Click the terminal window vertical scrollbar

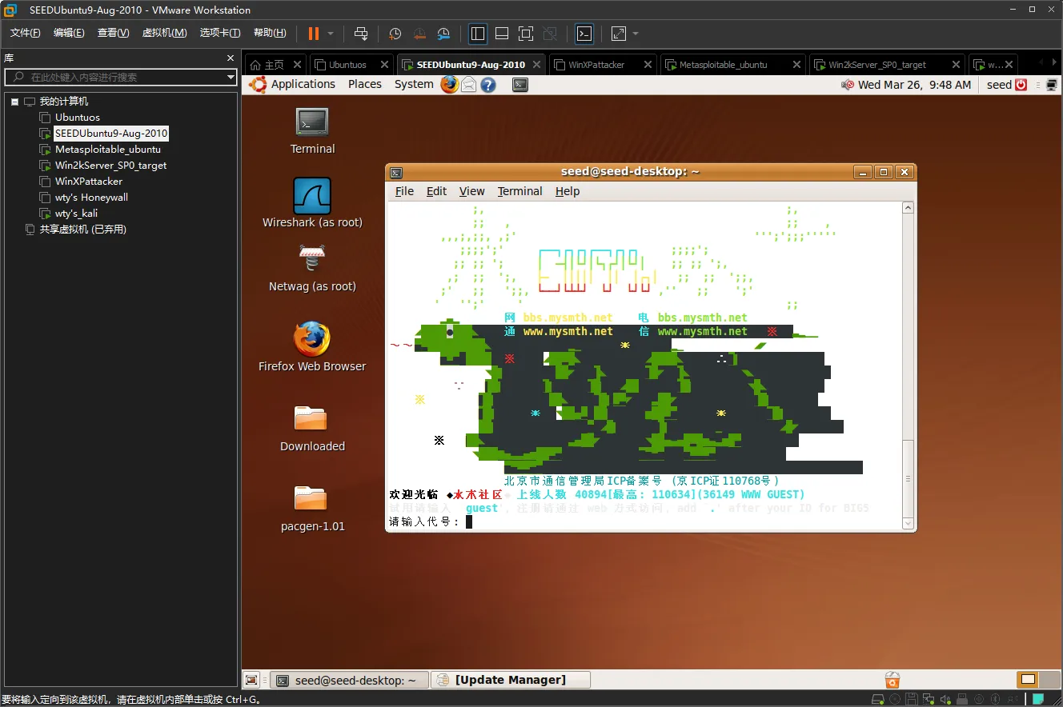click(908, 365)
